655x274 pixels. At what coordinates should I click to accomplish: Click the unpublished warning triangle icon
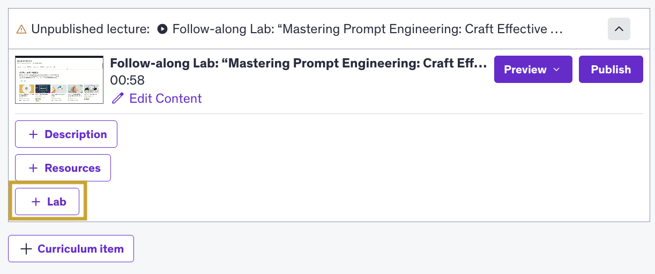pyautogui.click(x=21, y=29)
